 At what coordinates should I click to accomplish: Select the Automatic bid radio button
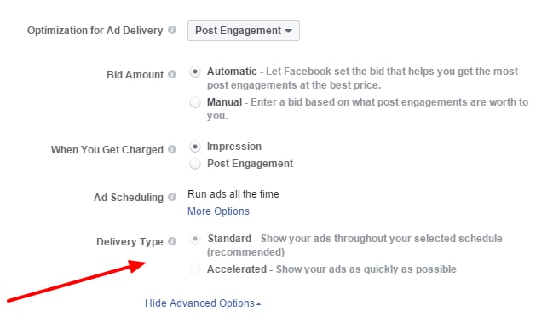(195, 72)
